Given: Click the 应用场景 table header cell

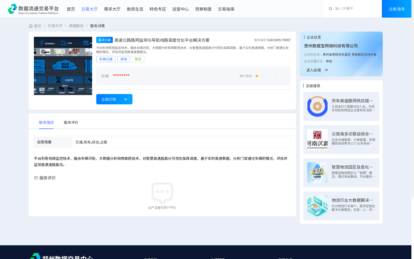Looking at the screenshot, I should (53, 142).
